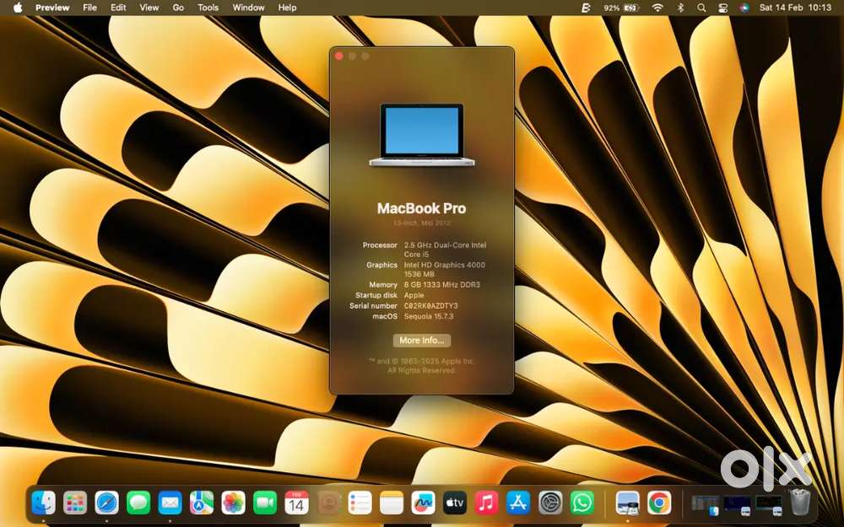Image resolution: width=844 pixels, height=527 pixels.
Task: Open the Music app in dock
Action: pyautogui.click(x=486, y=503)
